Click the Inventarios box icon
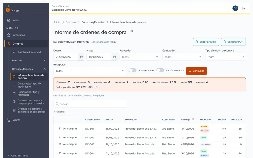Viewport: 253px width, 158px height. (x=9, y=35)
